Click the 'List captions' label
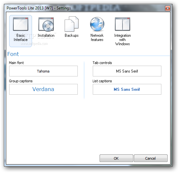This screenshot has width=179, height=173. 102,81
